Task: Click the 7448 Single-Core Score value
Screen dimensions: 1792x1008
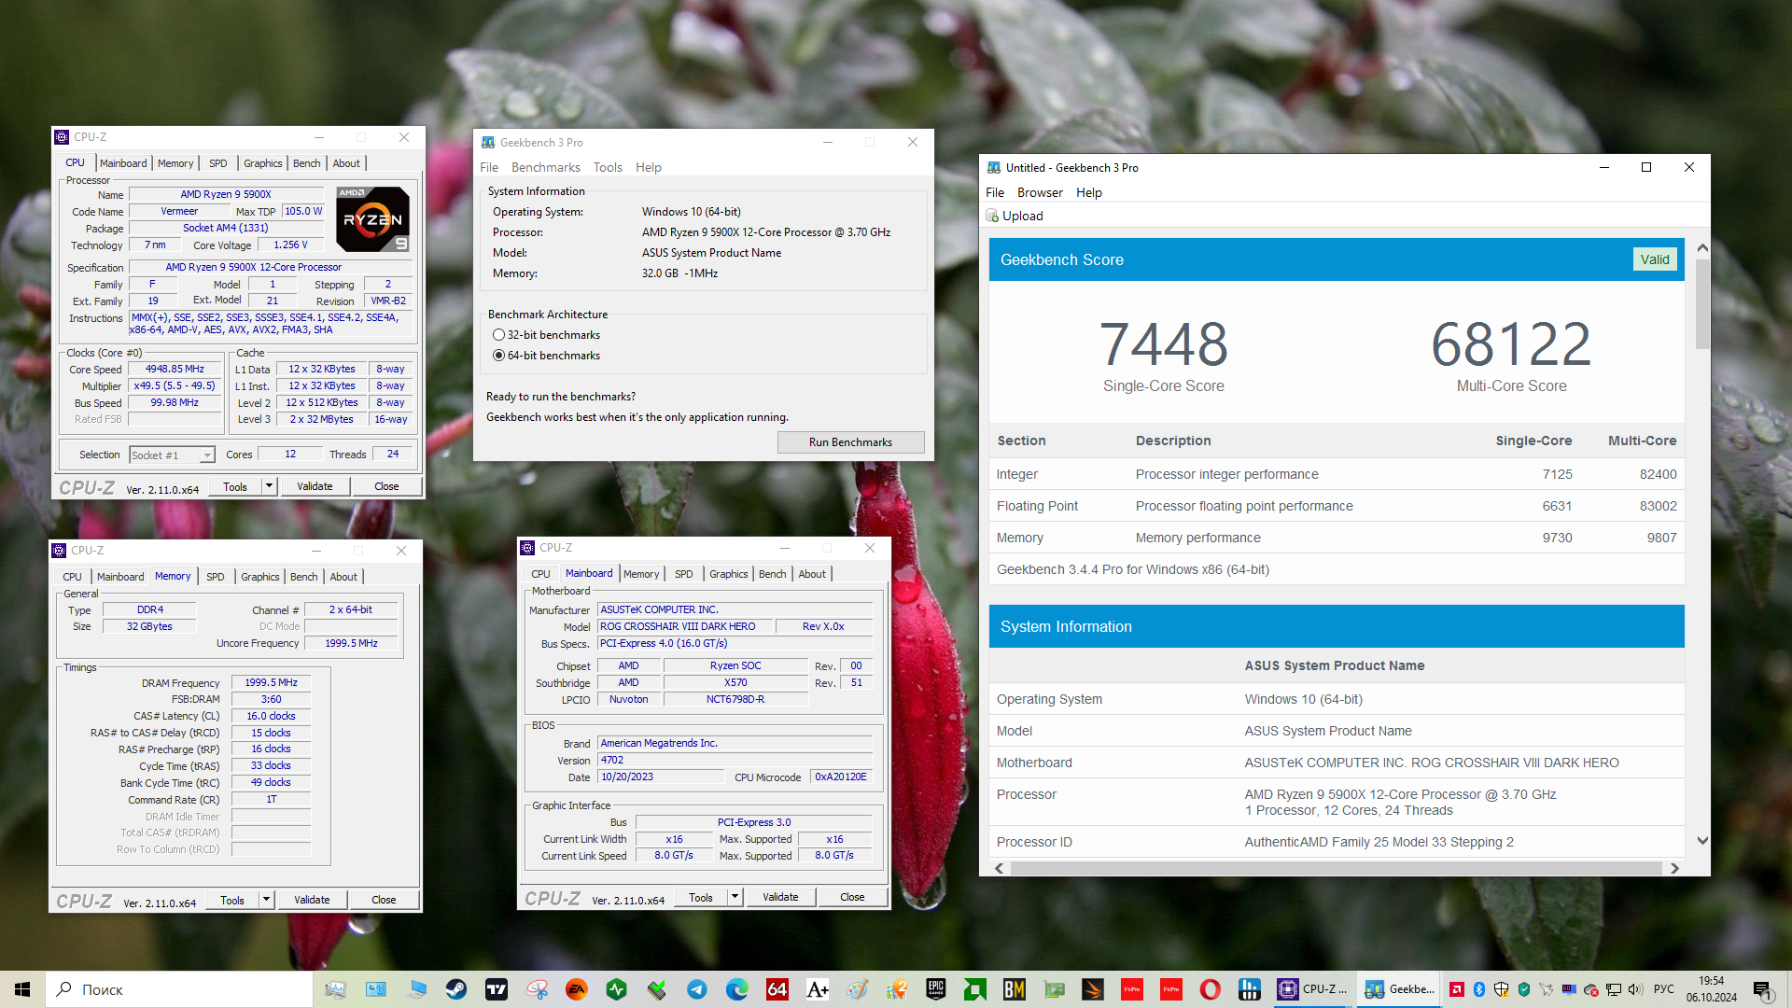Action: click(x=1163, y=344)
